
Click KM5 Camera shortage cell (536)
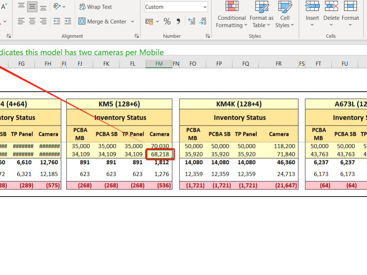click(x=159, y=185)
